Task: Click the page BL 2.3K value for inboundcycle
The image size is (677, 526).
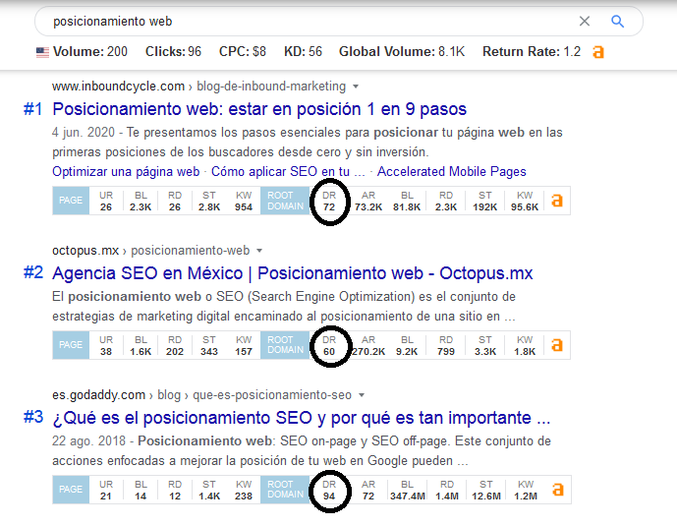Action: coord(141,206)
